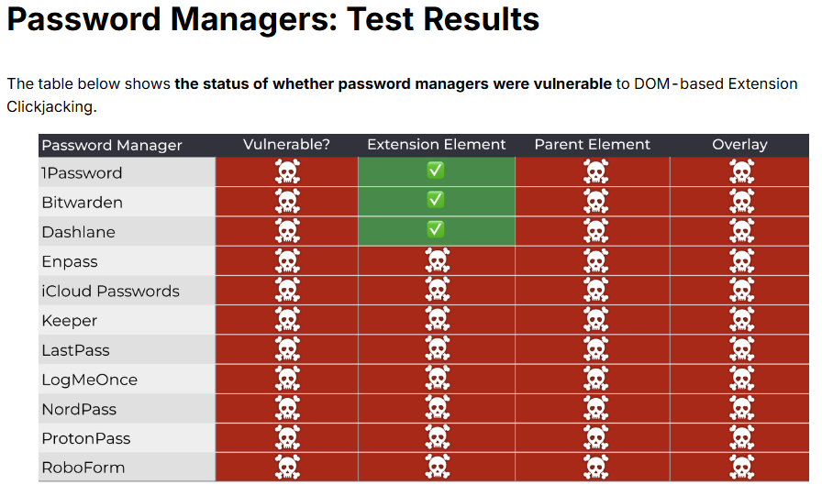Click Enpass's Extension Element skull icon
822x496 pixels.
(x=438, y=260)
